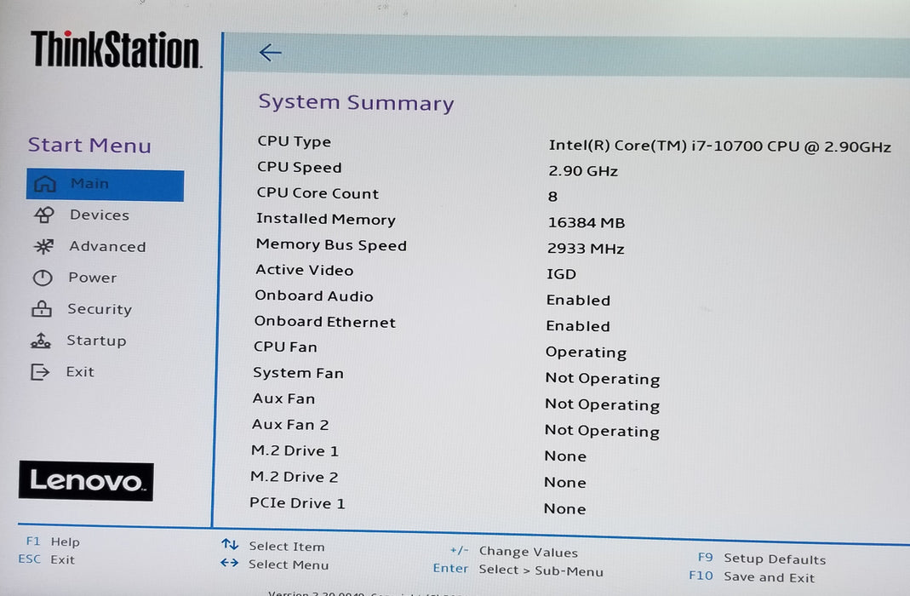Select the Aux Fan label
Image resolution: width=910 pixels, height=596 pixels.
(x=283, y=398)
